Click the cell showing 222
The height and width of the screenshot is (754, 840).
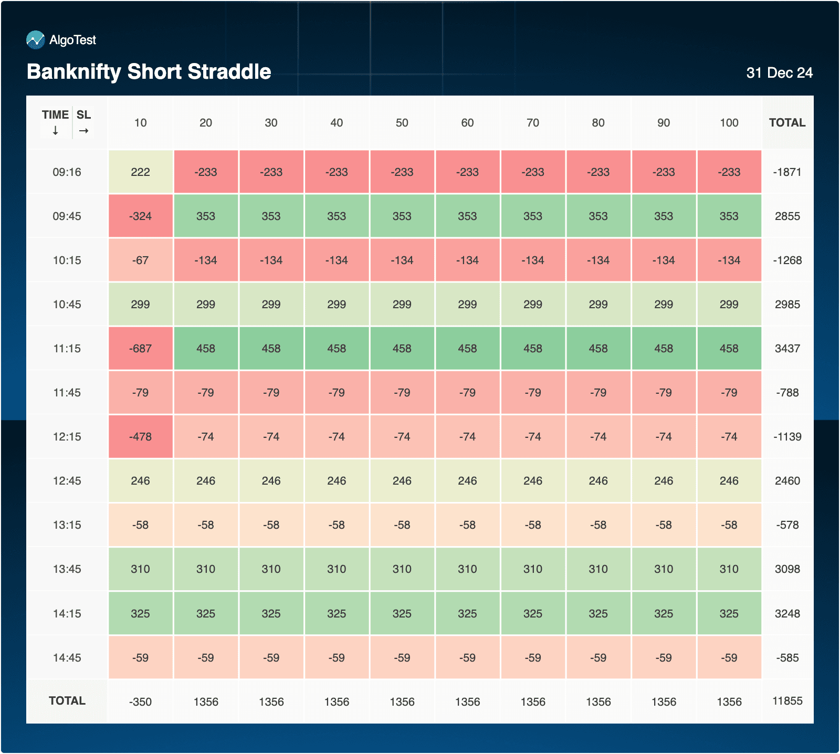140,172
